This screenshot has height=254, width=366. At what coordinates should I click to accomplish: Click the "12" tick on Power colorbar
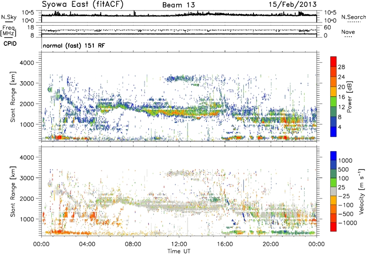point(341,107)
